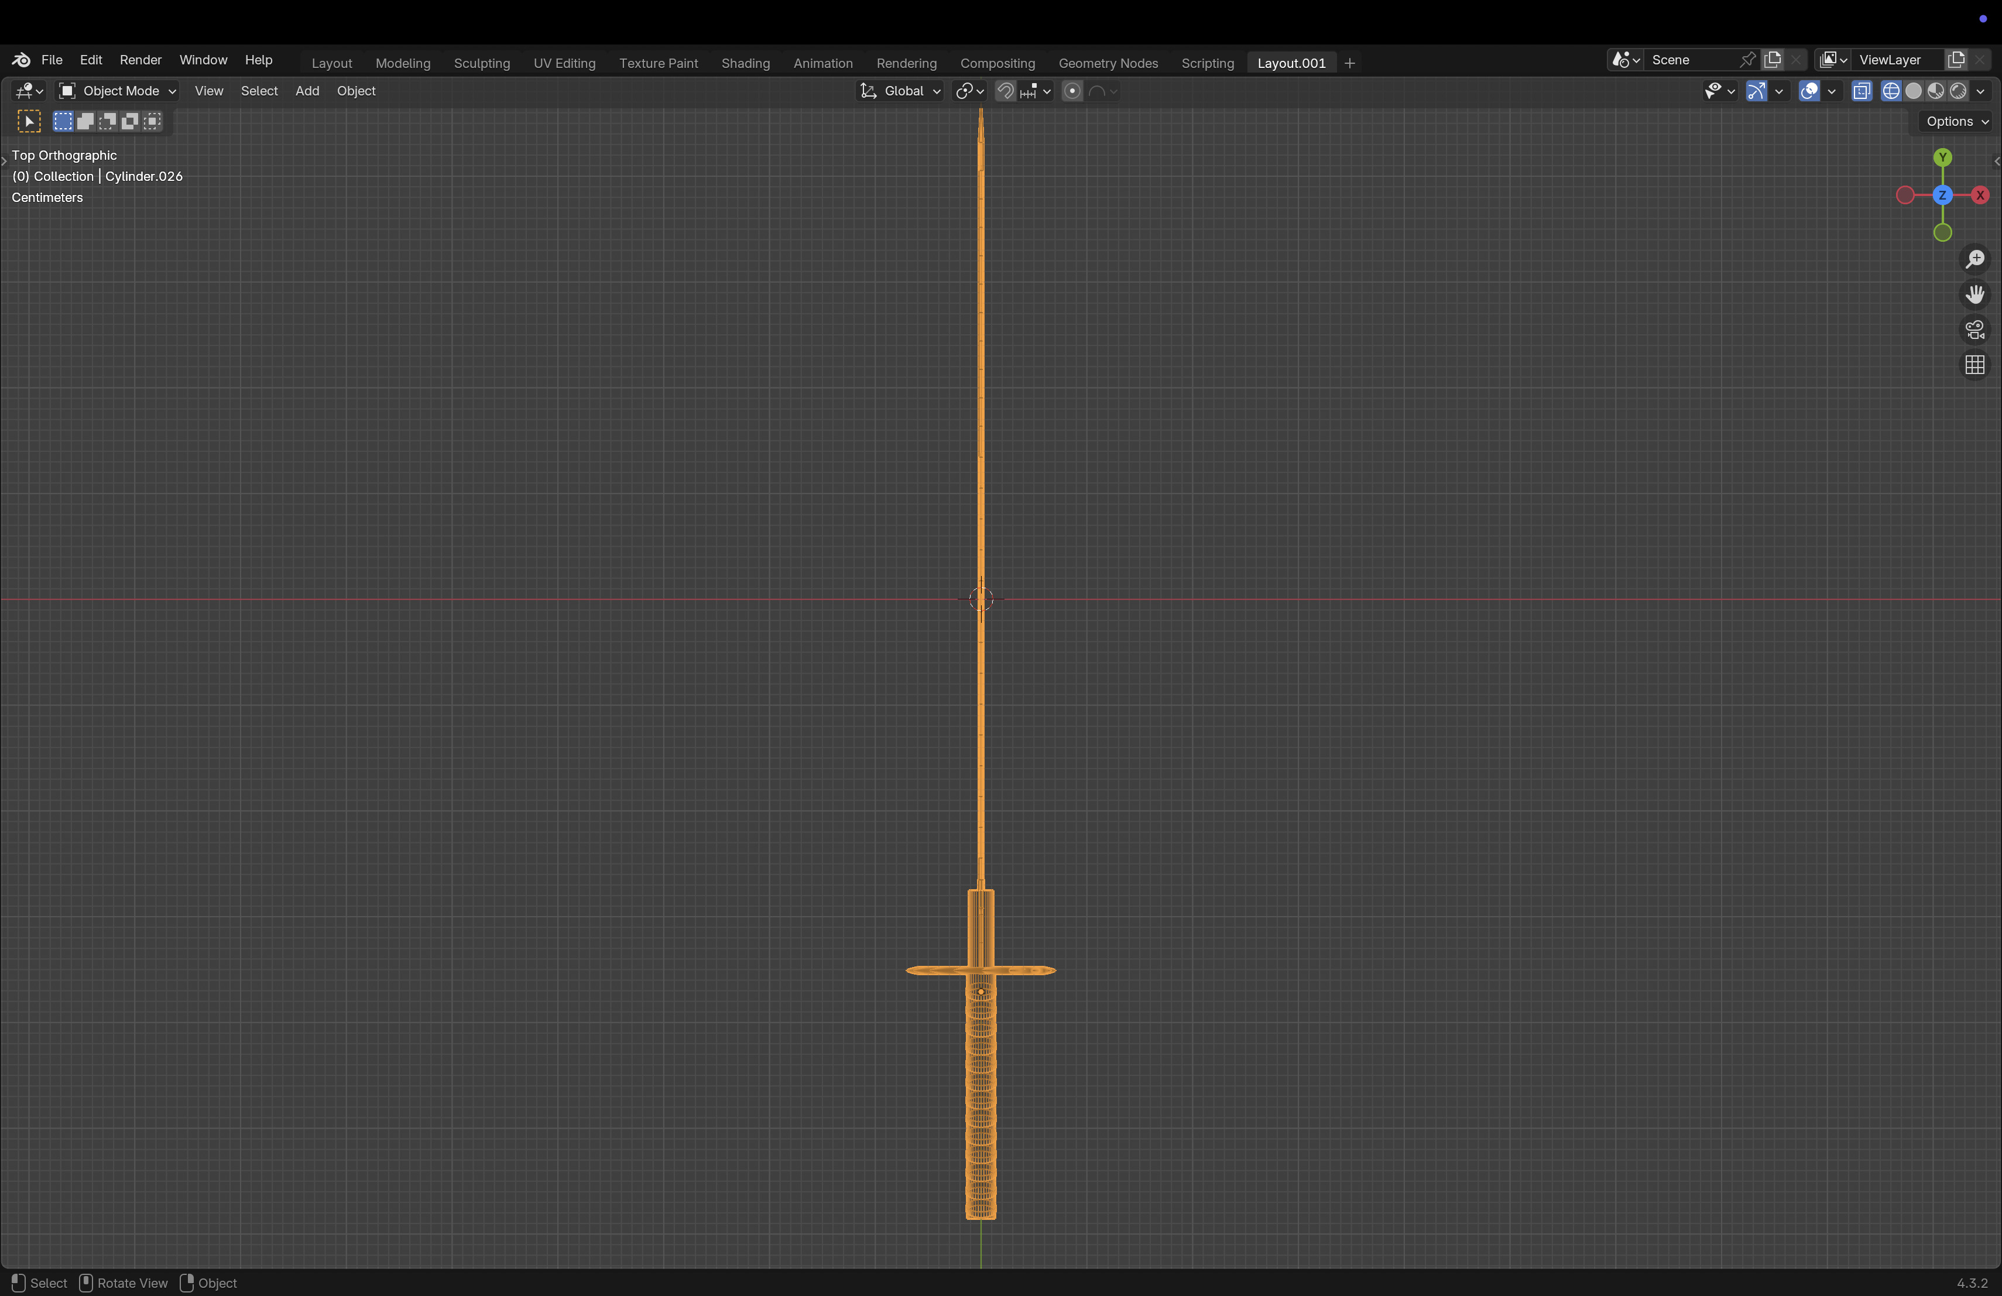
Task: Expand the sidebar via right edge arrow
Action: tap(1996, 162)
